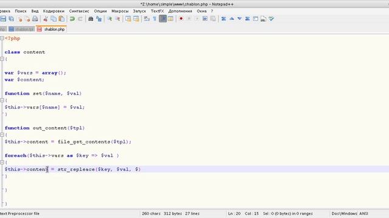Click the file_get_contents($tpl) code line
The height and width of the screenshot is (218, 389).
[68, 142]
